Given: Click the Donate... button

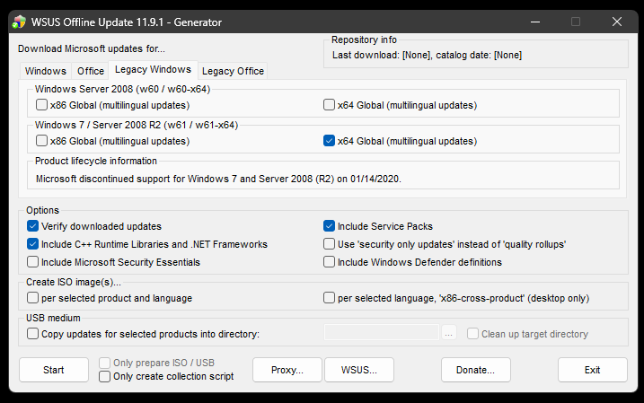Looking at the screenshot, I should pyautogui.click(x=476, y=370).
